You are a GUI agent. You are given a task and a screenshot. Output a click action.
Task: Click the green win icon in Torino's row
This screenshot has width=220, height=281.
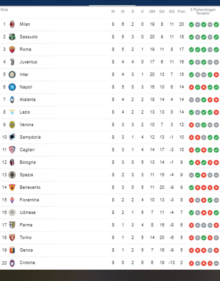204,237
